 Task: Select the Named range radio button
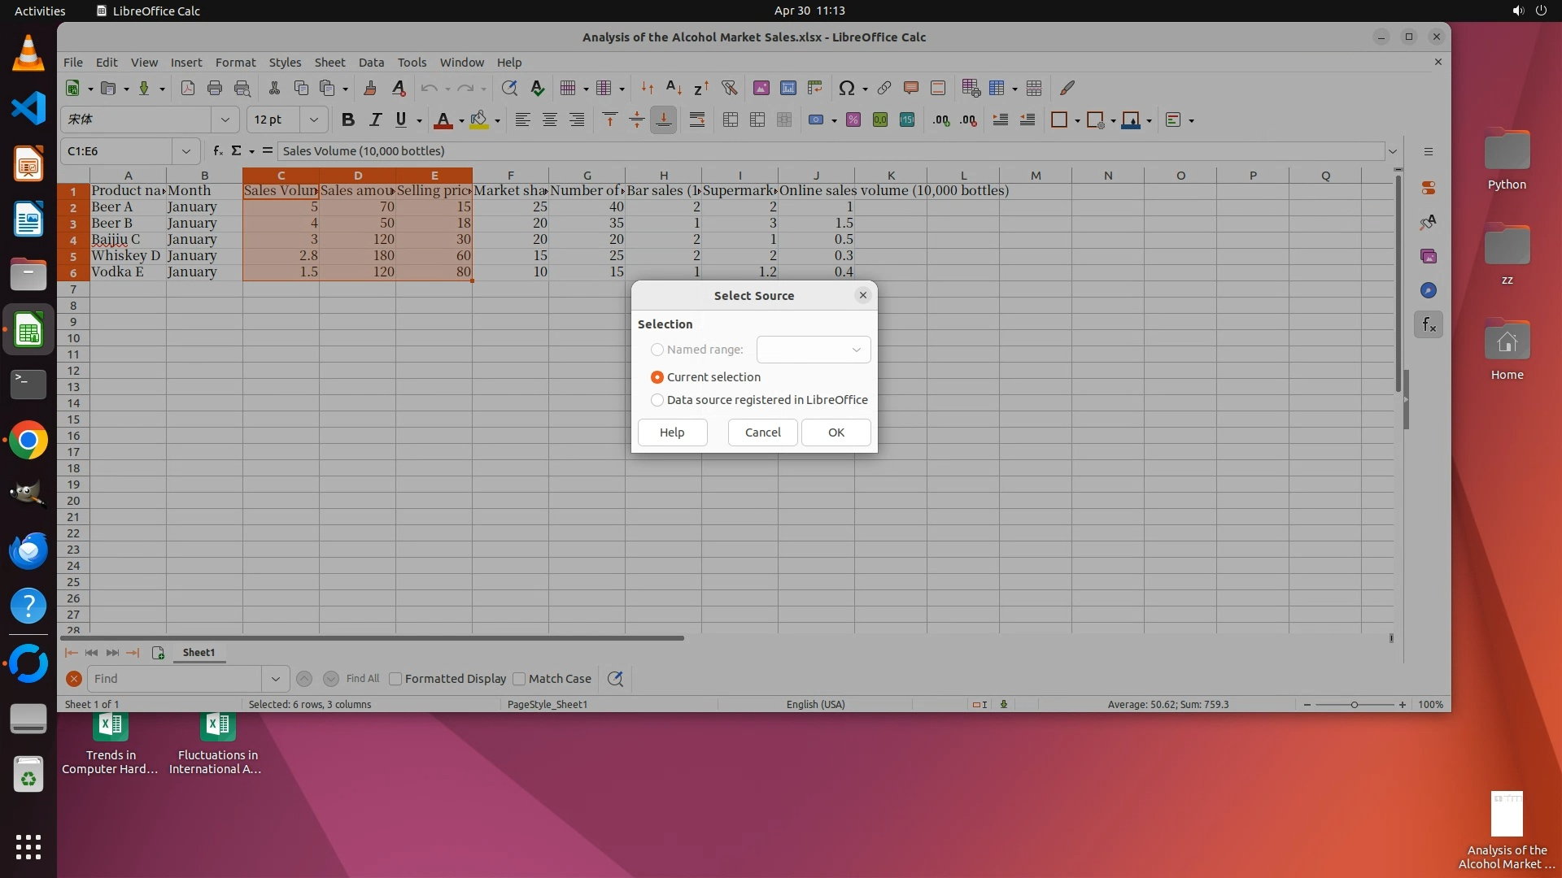click(x=657, y=350)
